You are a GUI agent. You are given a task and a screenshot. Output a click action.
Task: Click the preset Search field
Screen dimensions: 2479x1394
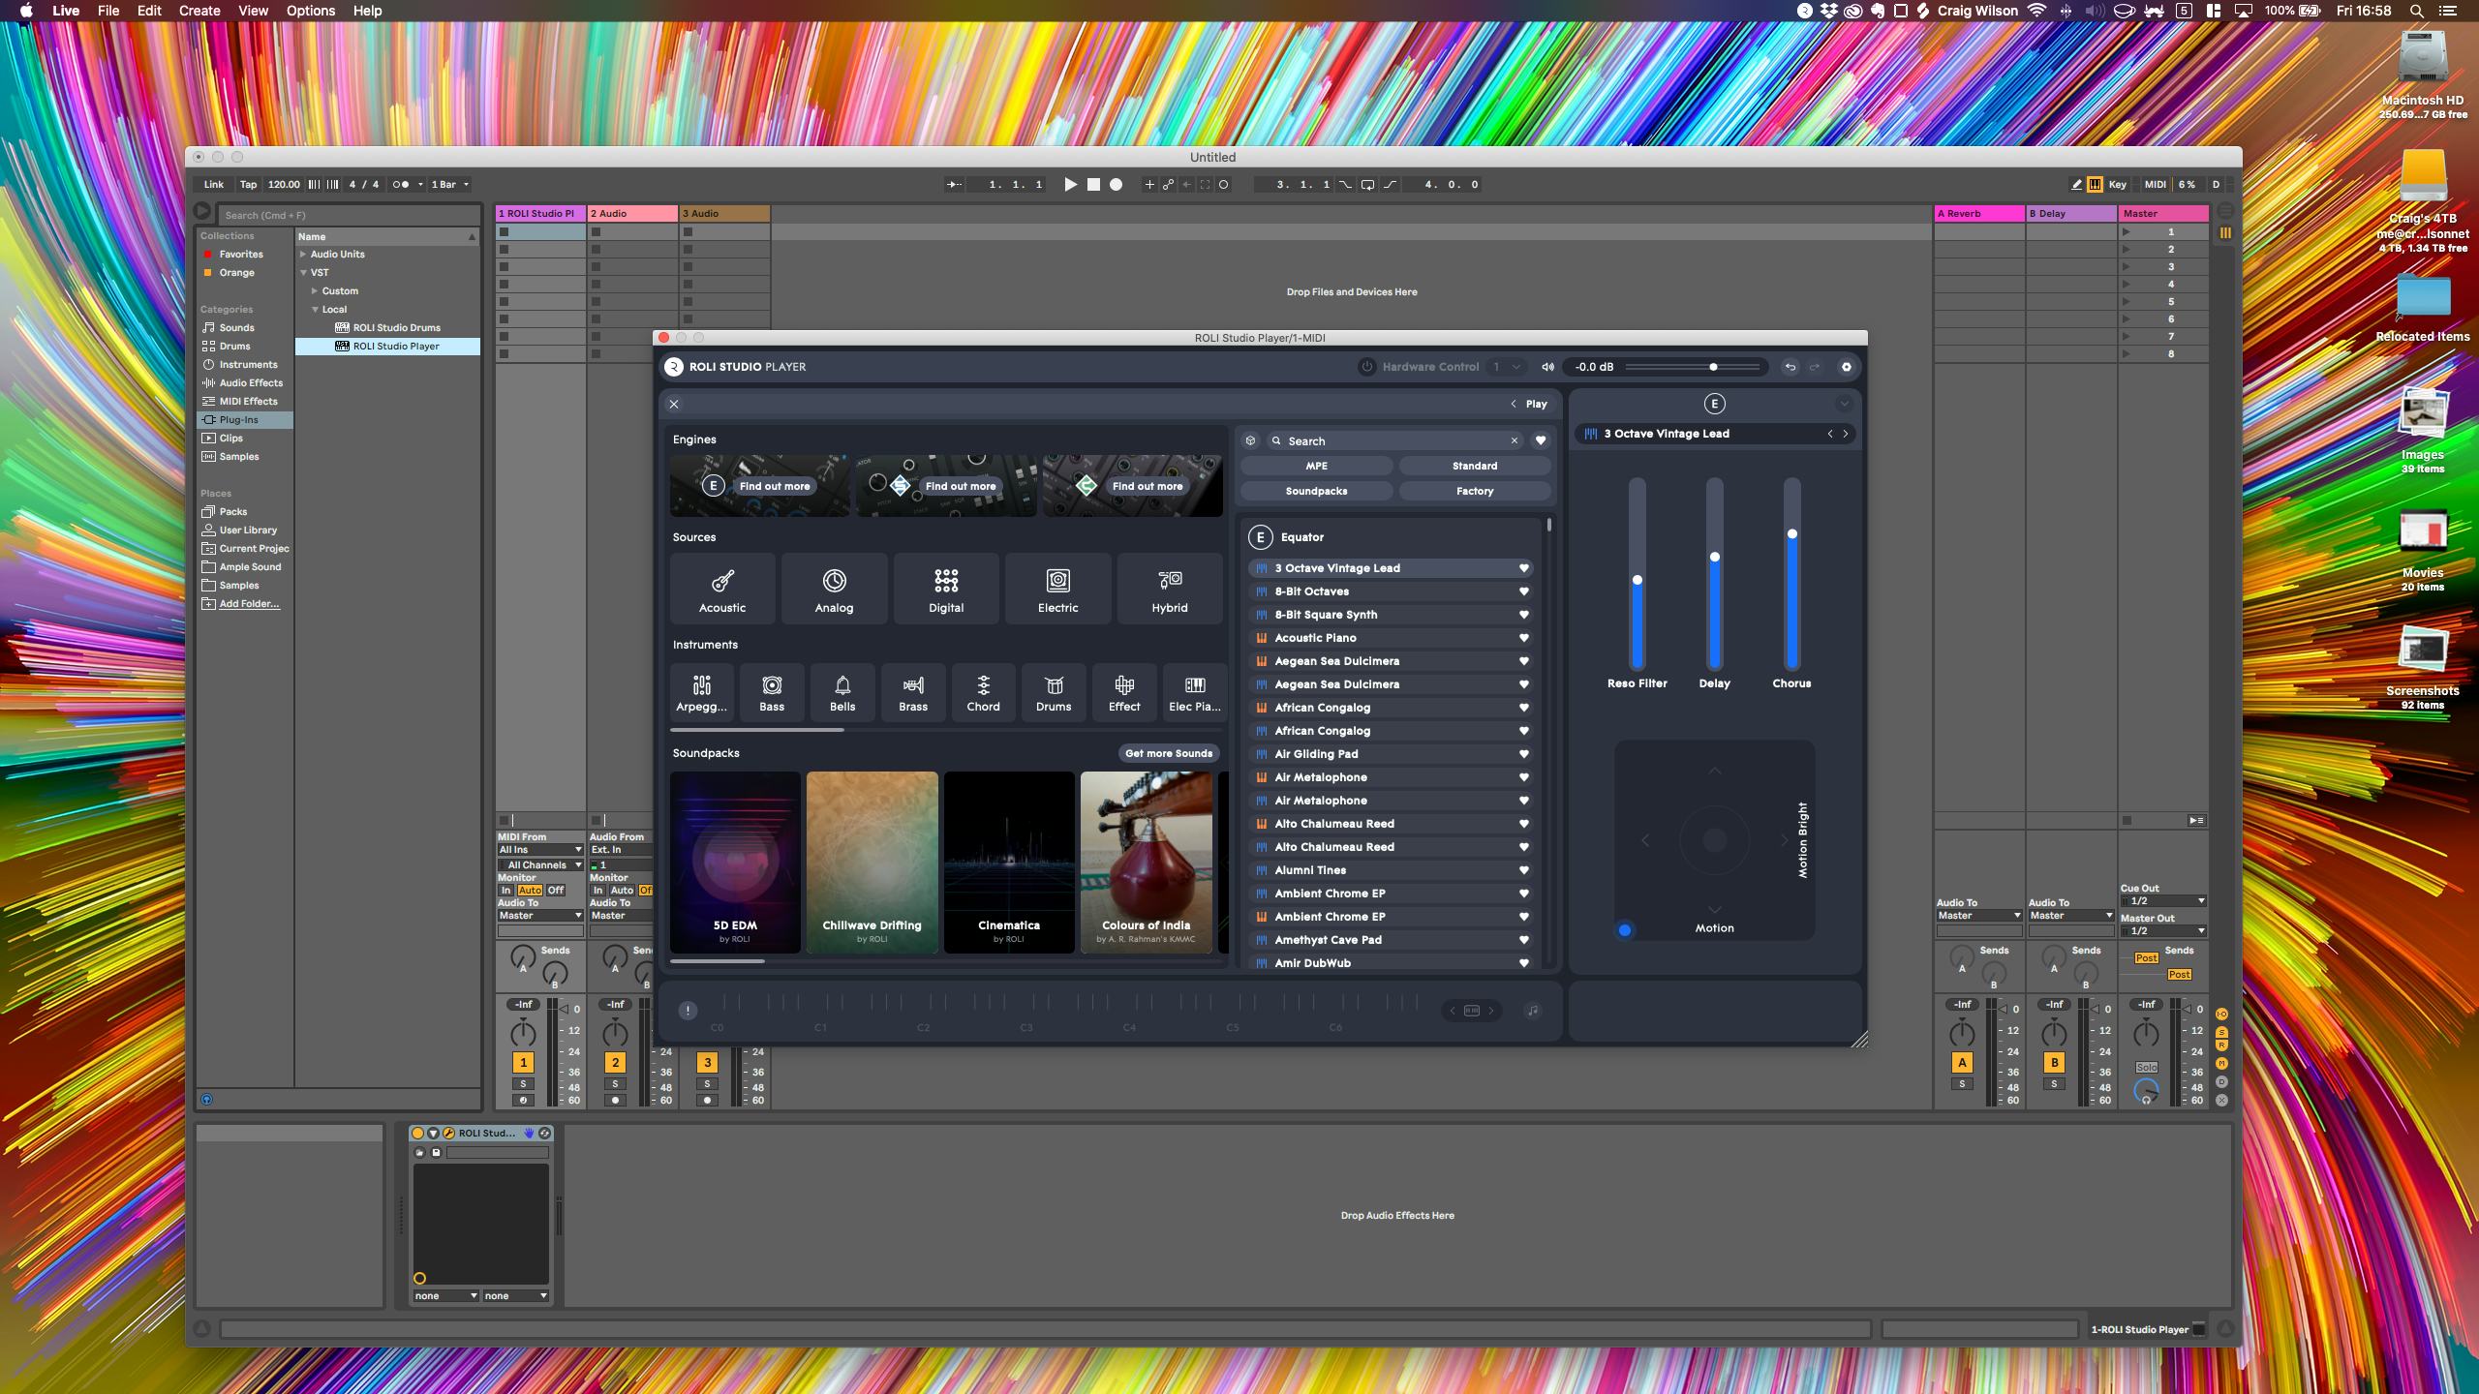point(1394,440)
